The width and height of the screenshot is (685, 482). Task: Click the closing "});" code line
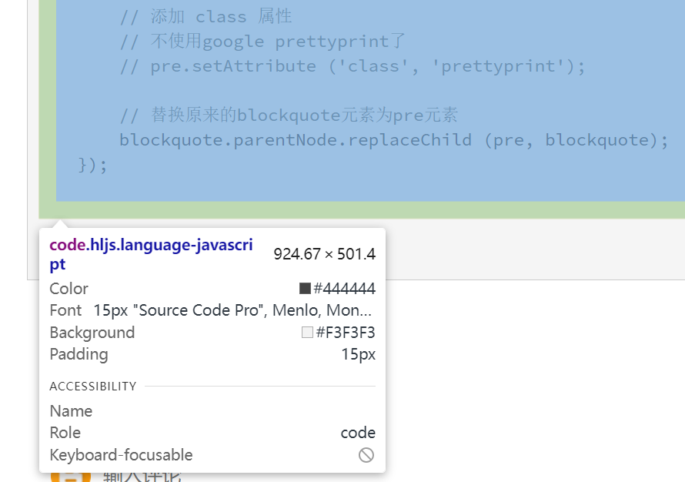93,165
